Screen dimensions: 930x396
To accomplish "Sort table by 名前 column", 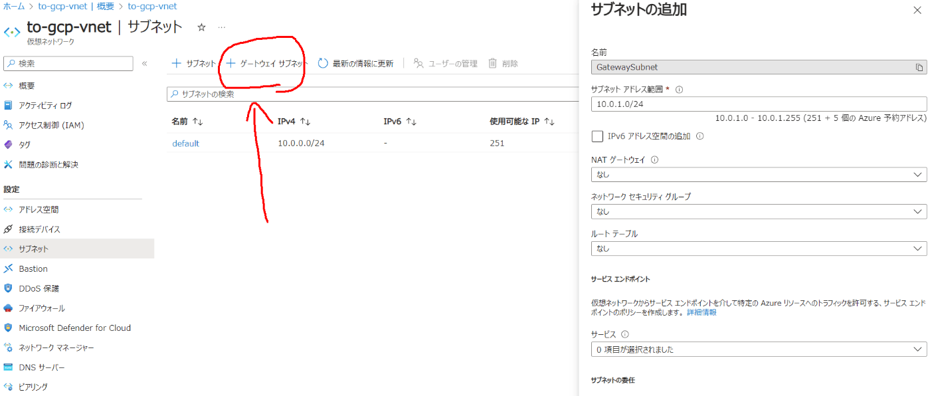I will (187, 122).
